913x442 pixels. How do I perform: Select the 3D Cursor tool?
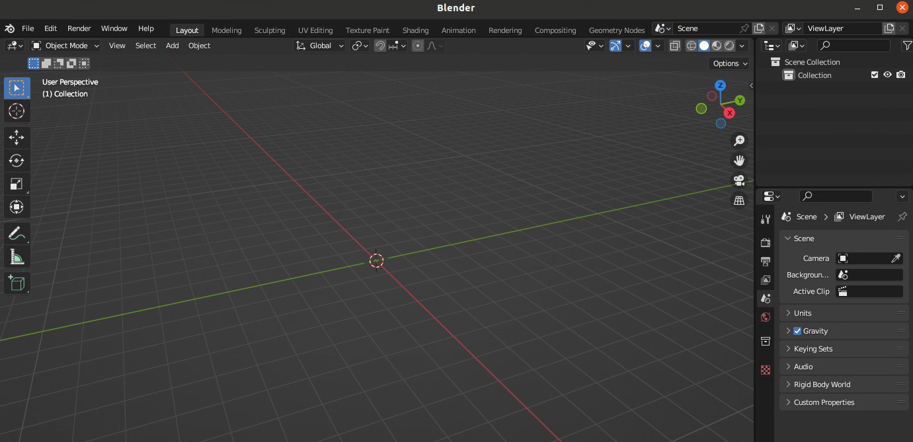pyautogui.click(x=17, y=111)
